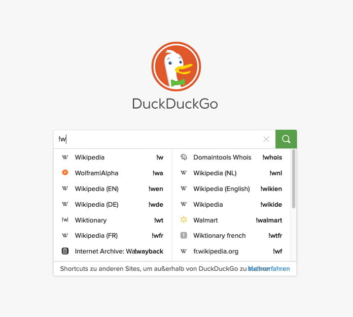
Task: Select the Wikipedia !w suggestion
Action: (x=113, y=157)
